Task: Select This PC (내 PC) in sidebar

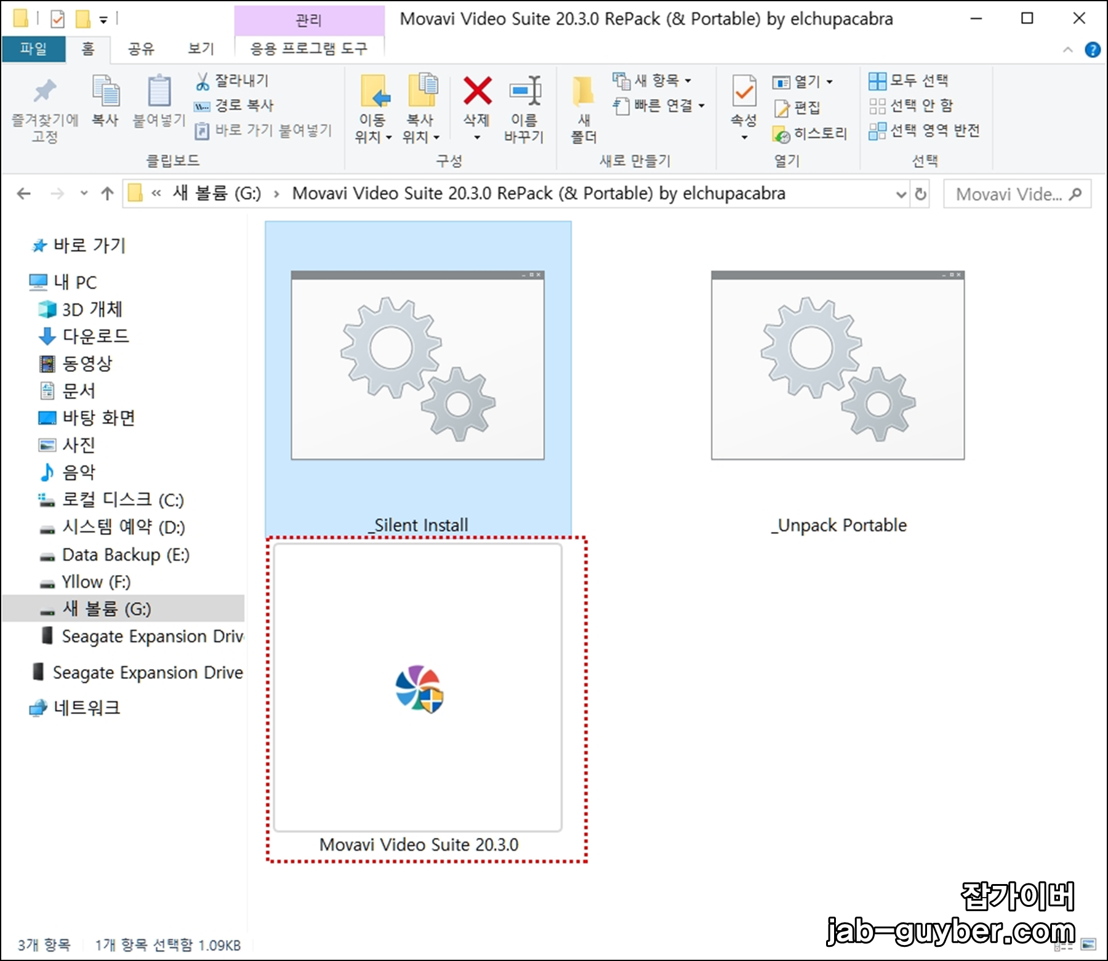Action: (63, 282)
